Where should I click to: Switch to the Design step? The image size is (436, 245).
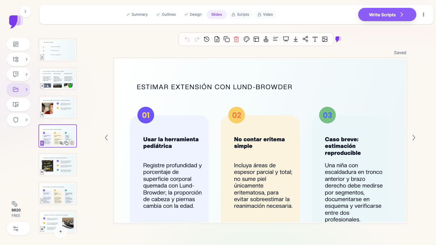[x=193, y=15]
